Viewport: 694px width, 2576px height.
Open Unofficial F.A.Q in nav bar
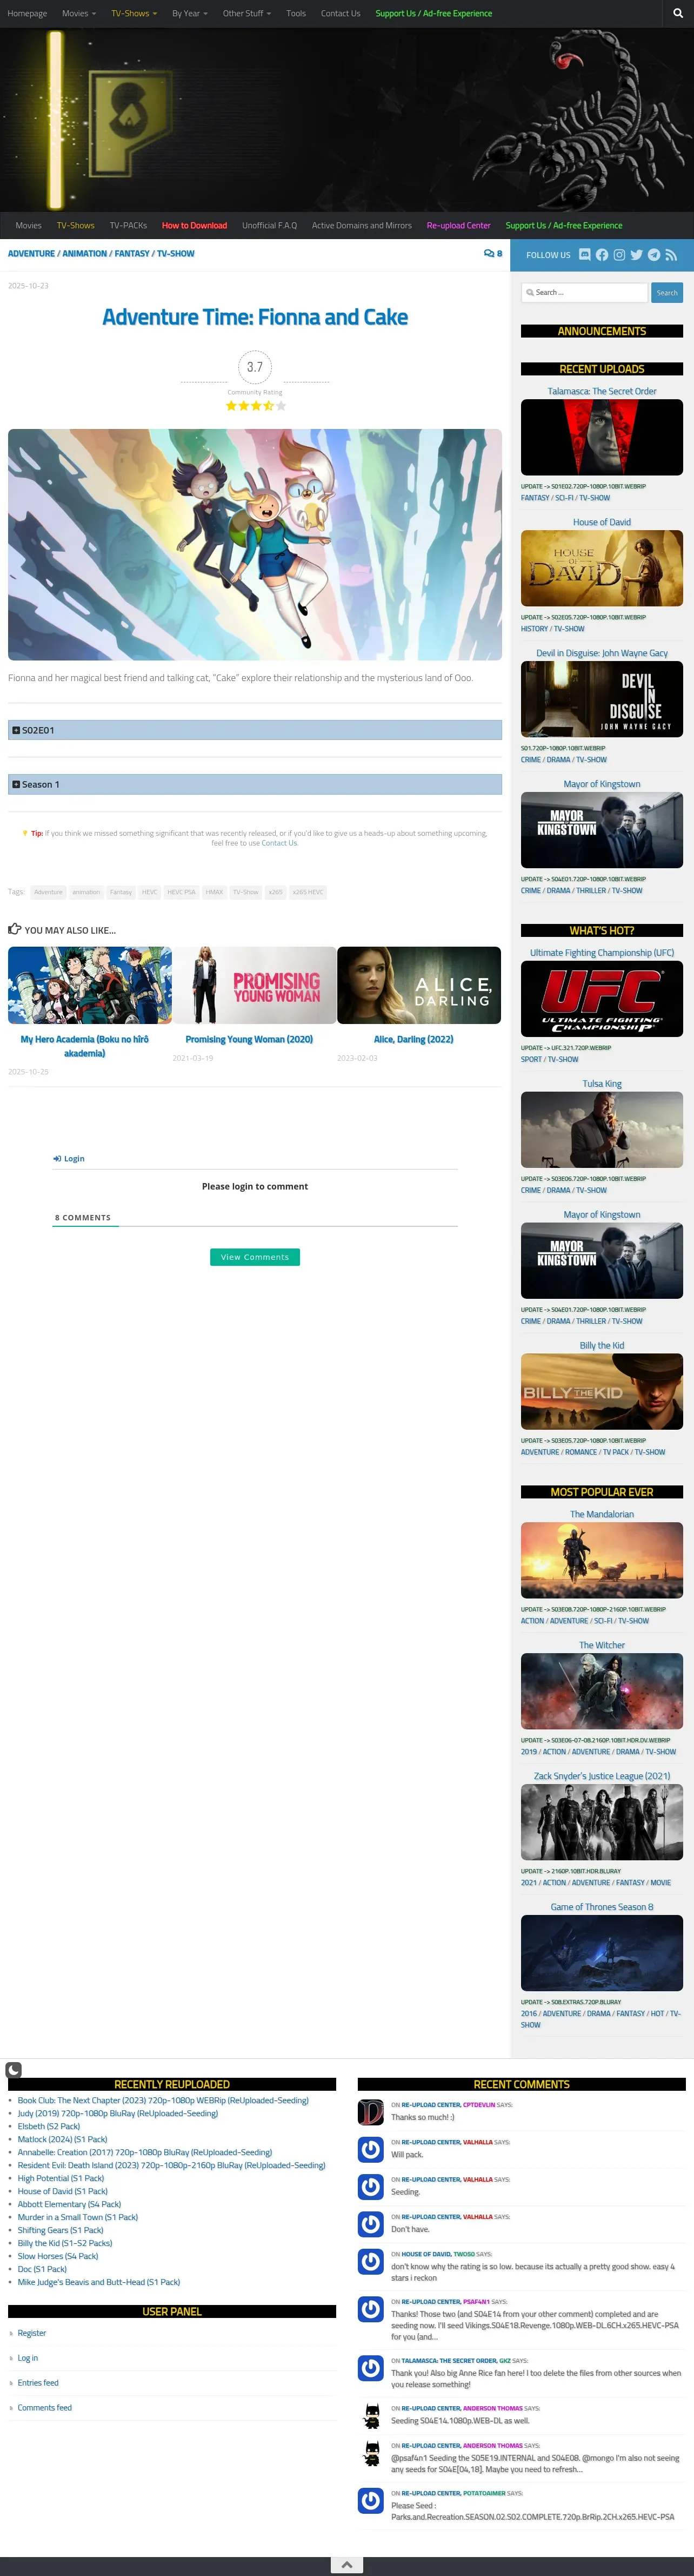click(x=270, y=225)
